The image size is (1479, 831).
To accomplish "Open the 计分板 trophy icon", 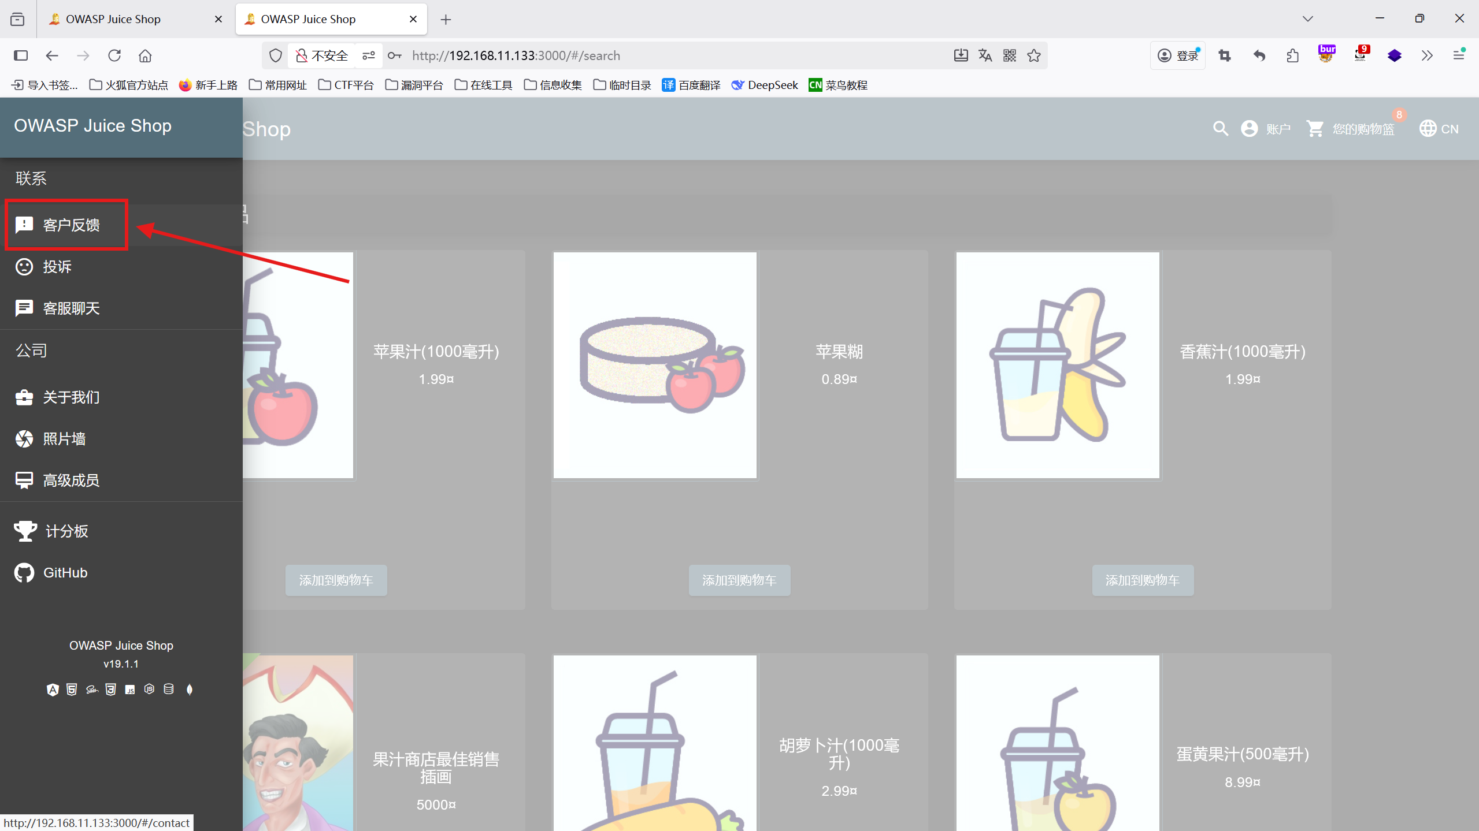I will click(x=25, y=531).
